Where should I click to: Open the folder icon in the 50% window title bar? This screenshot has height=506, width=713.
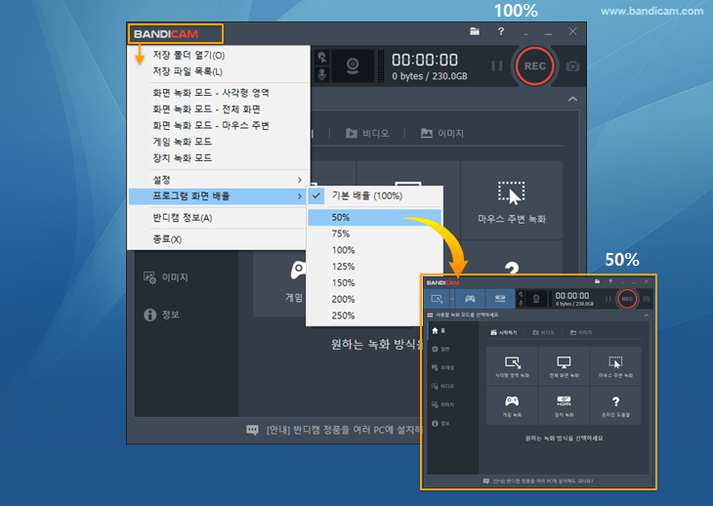(x=597, y=281)
